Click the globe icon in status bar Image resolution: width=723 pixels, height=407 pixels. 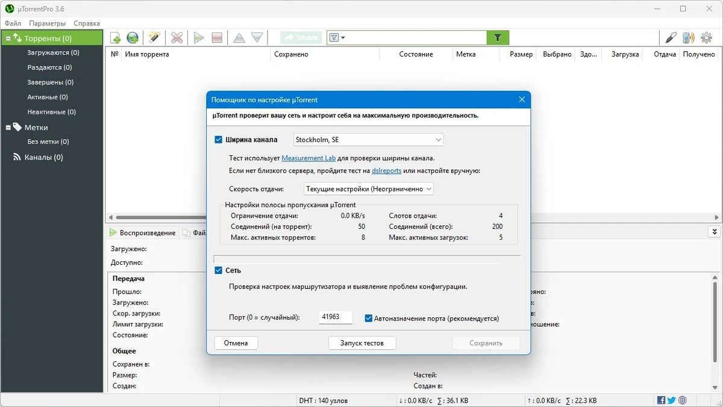(683, 400)
